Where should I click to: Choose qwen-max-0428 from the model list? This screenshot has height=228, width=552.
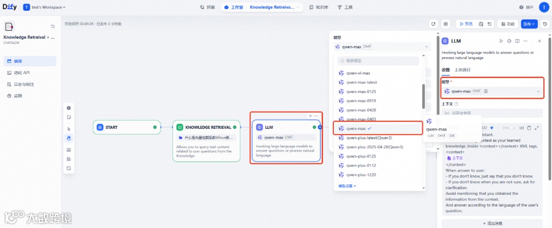[378, 110]
